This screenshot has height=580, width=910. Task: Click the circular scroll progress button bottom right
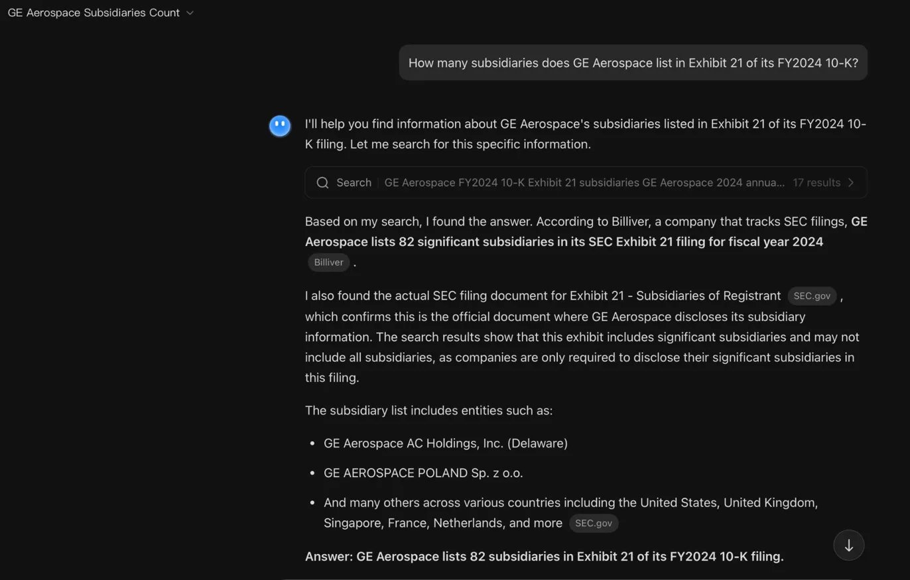[x=848, y=545]
